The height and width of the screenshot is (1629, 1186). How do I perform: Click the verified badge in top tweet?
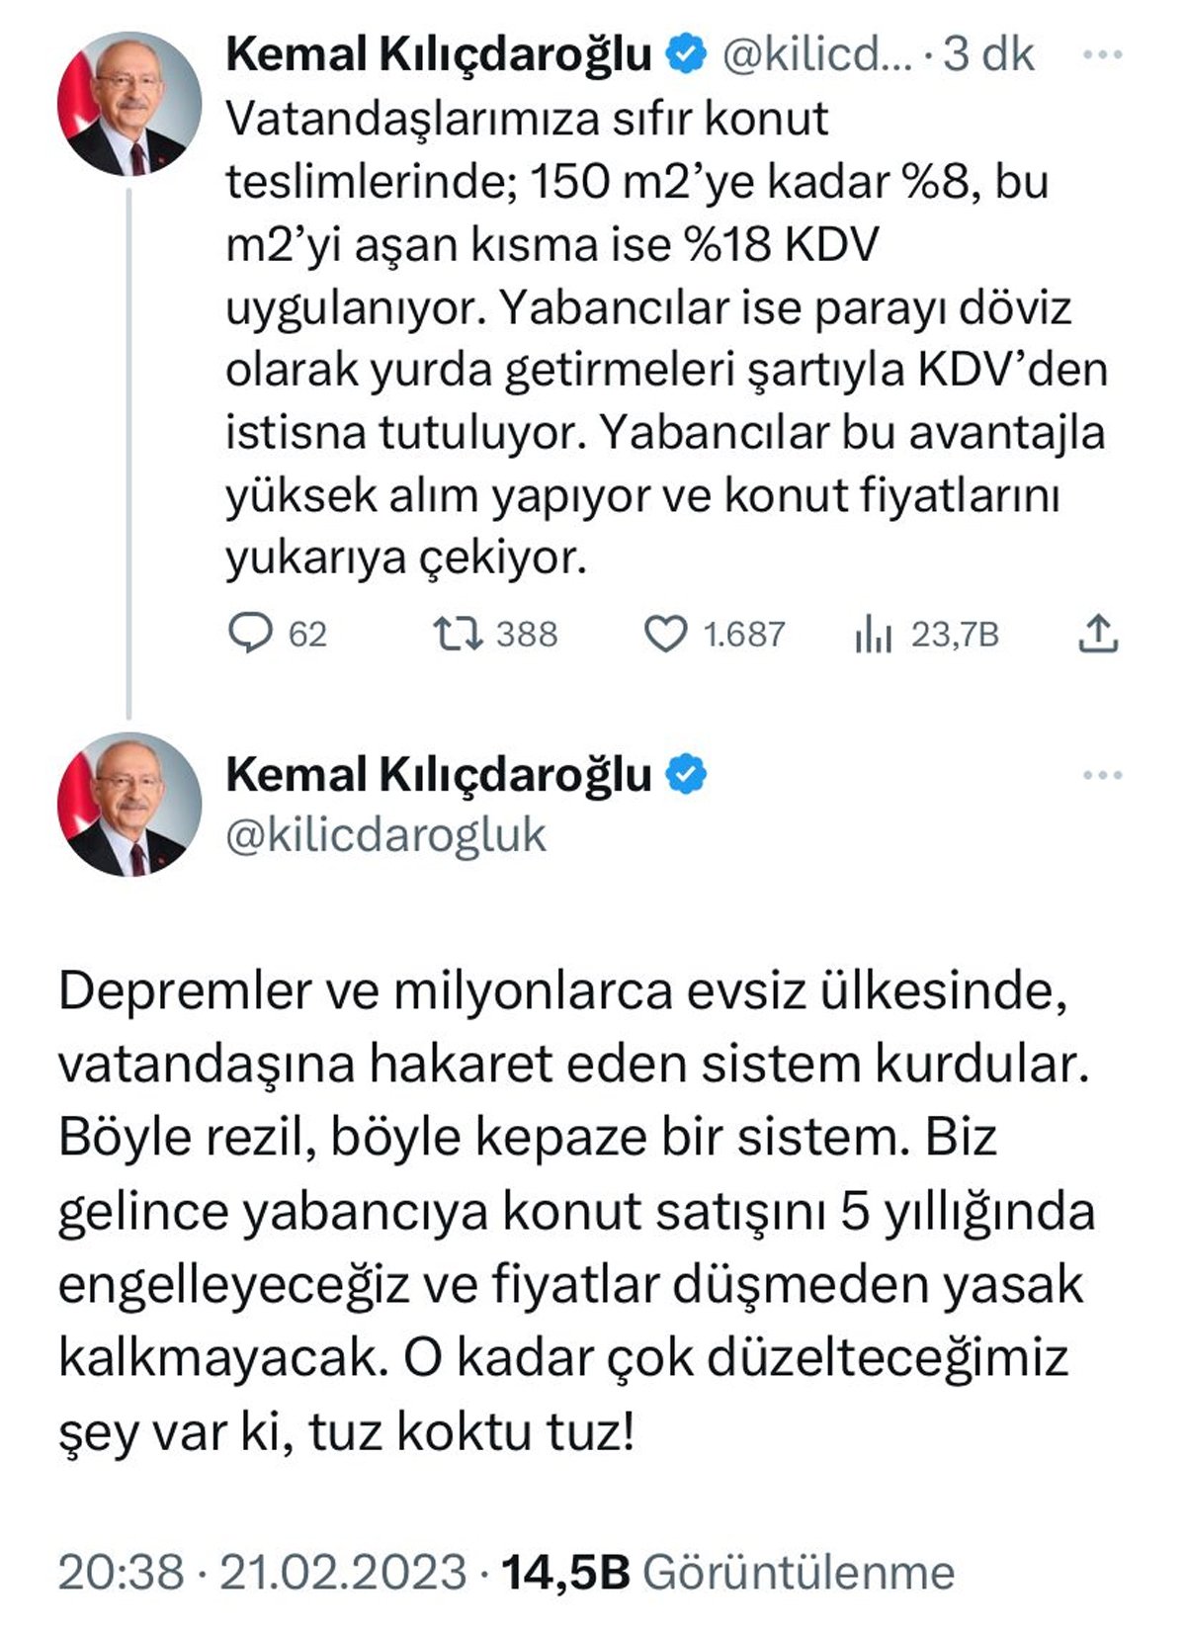[x=688, y=54]
